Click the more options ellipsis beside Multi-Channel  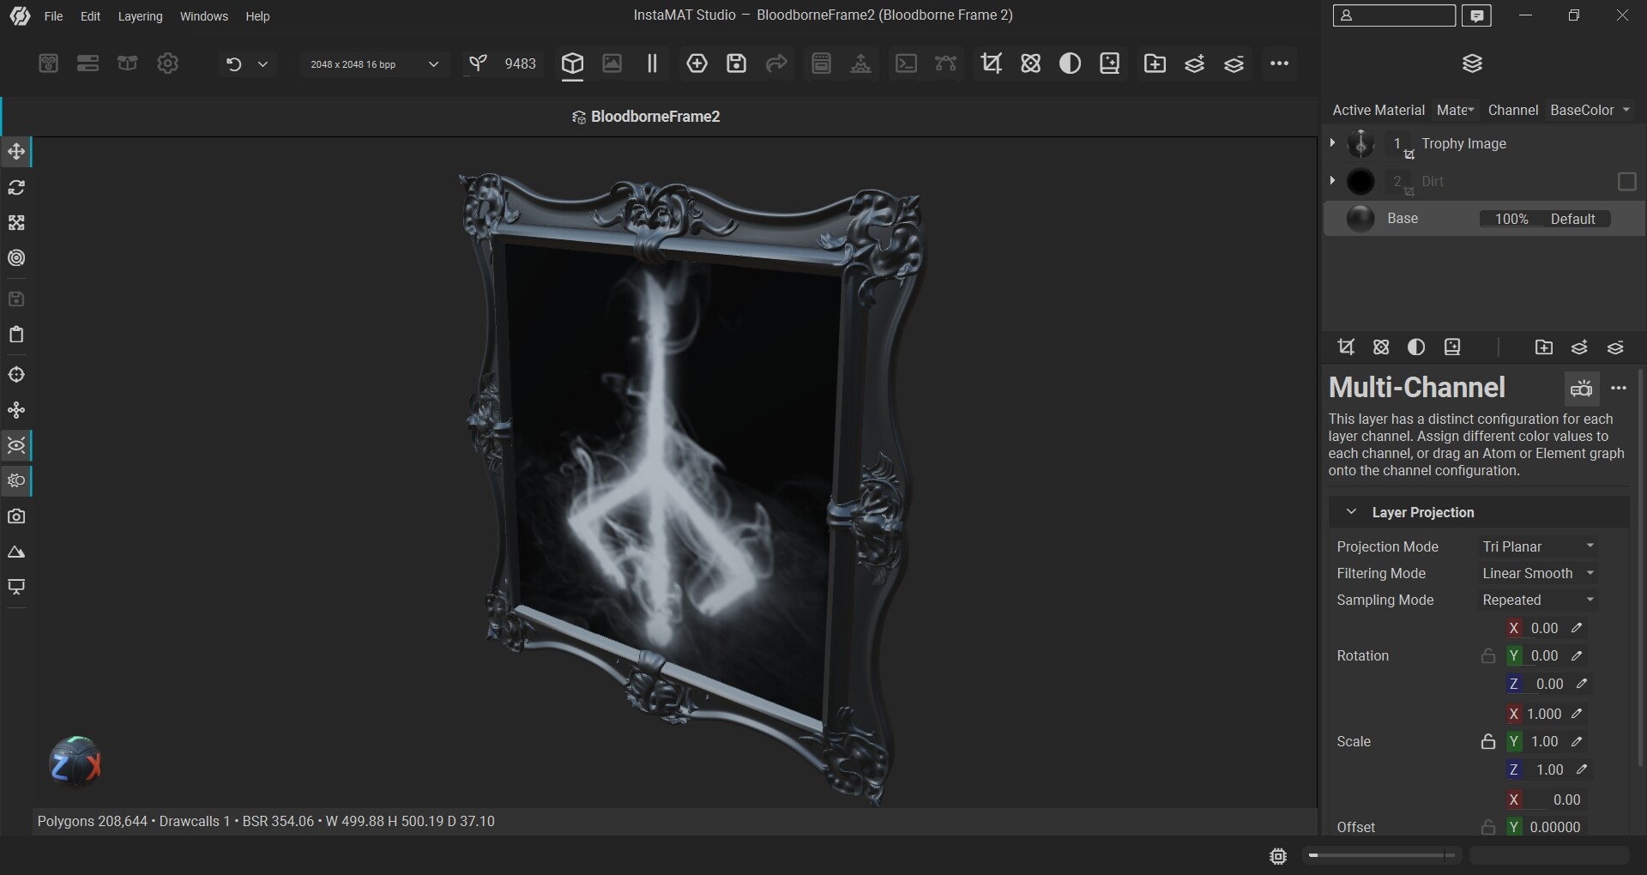click(x=1619, y=389)
